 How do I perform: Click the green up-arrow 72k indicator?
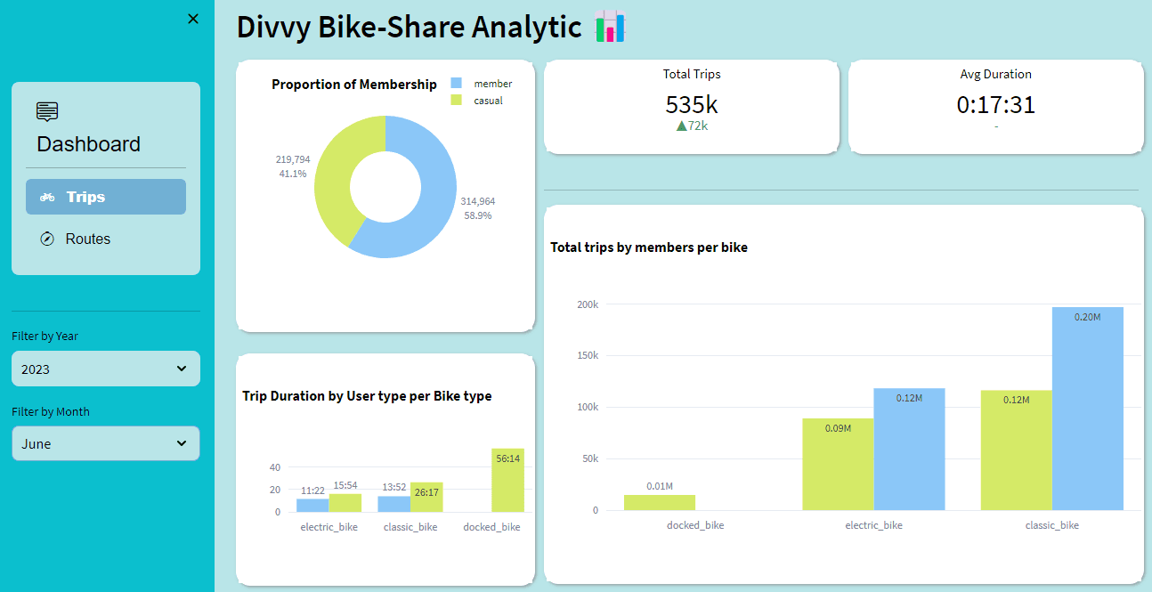(x=692, y=126)
